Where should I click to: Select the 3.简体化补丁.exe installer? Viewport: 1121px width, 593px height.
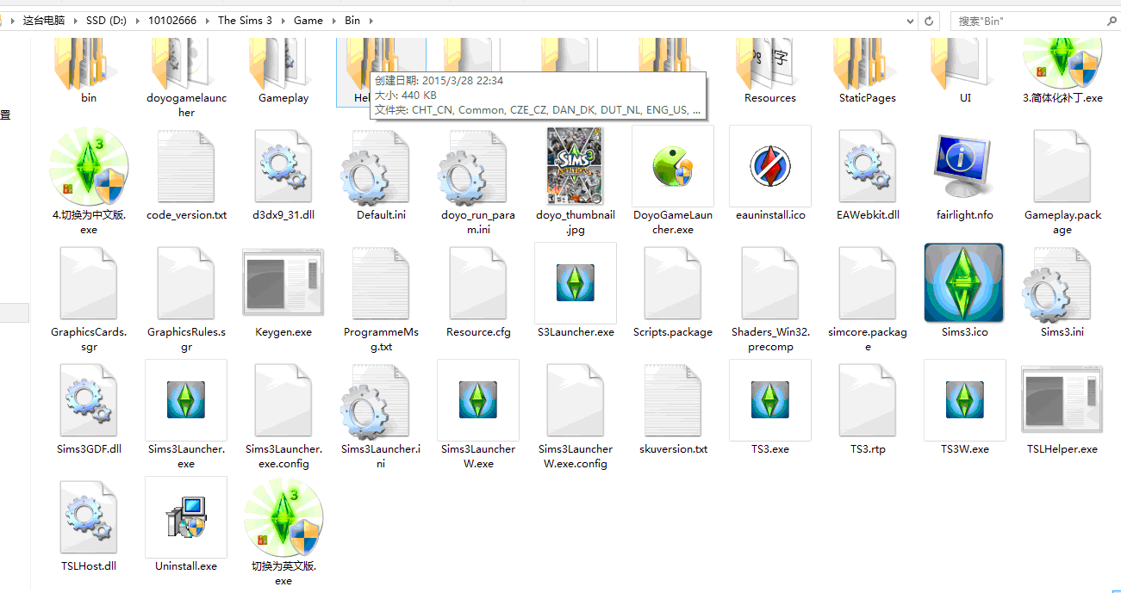[1062, 72]
